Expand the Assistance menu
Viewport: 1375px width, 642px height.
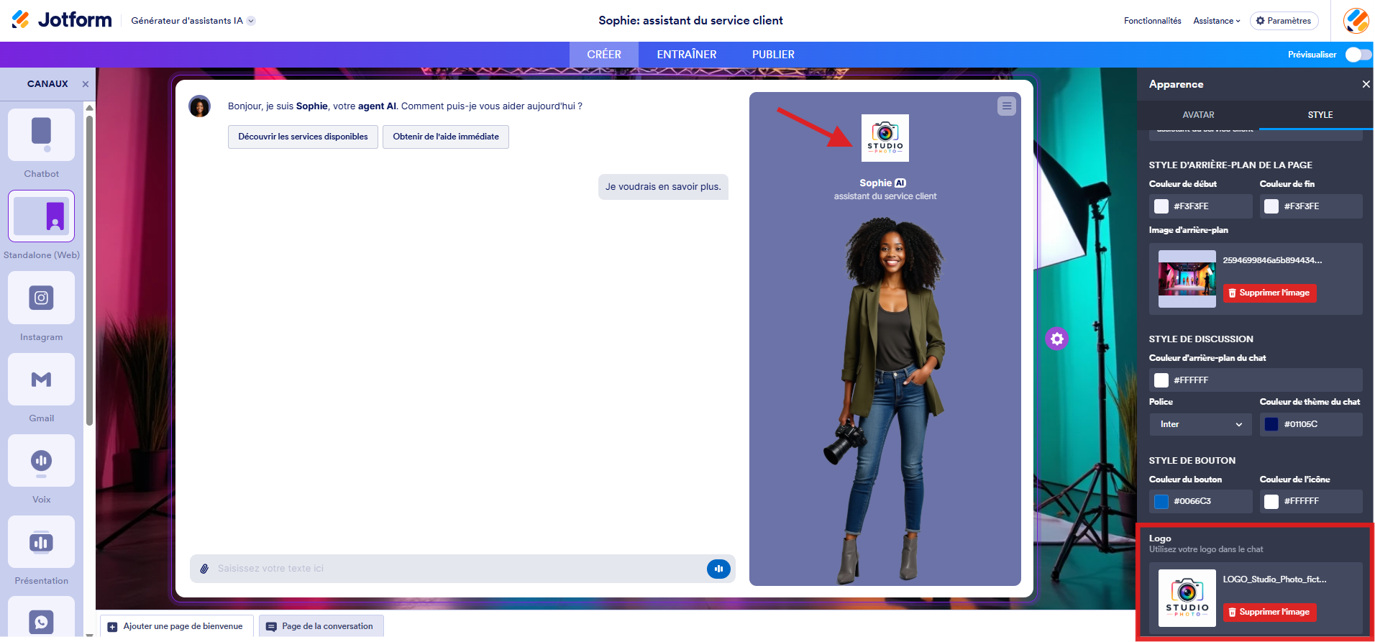tap(1216, 21)
